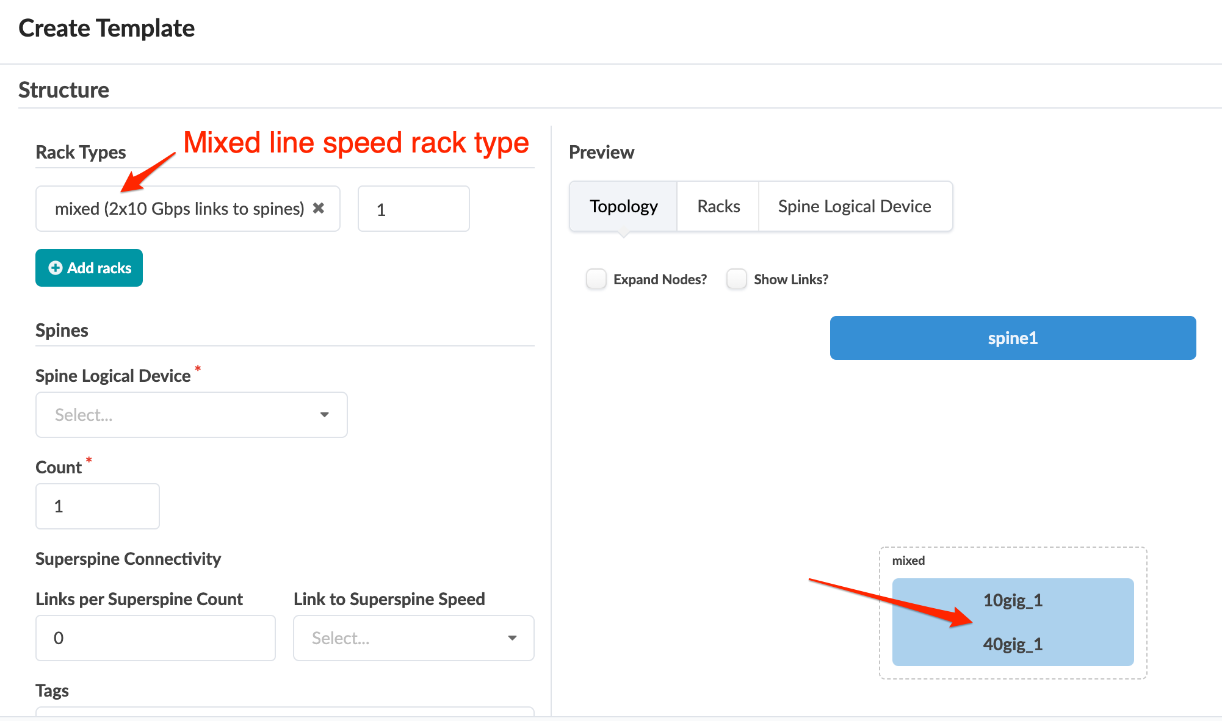Click the Links per Superspine Count field

pos(156,638)
